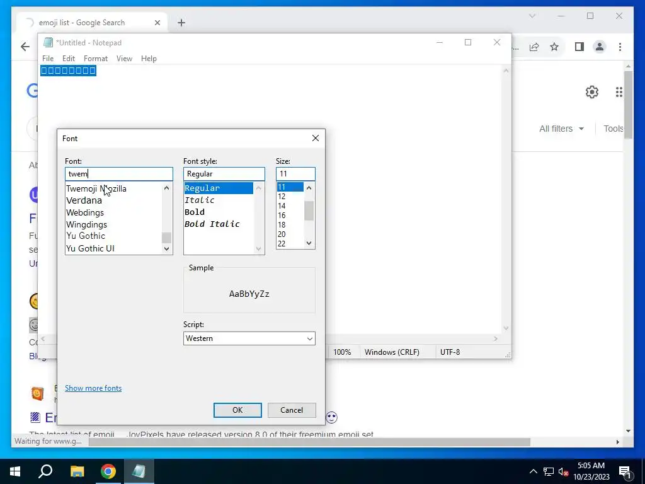Confirm the font with OK
The width and height of the screenshot is (645, 484).
pos(237,410)
